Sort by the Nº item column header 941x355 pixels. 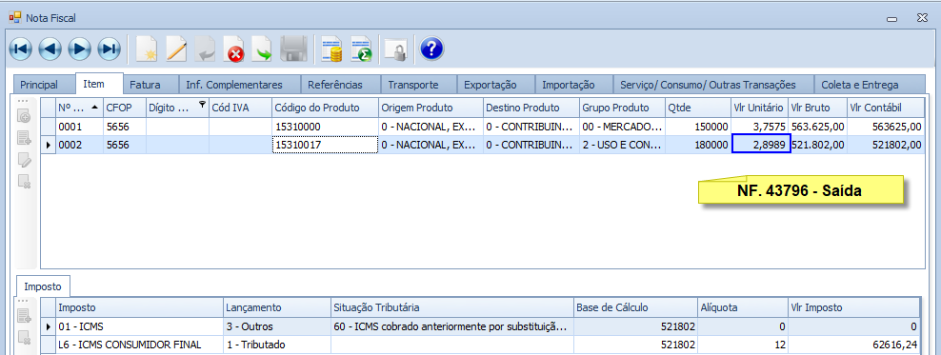(x=79, y=108)
